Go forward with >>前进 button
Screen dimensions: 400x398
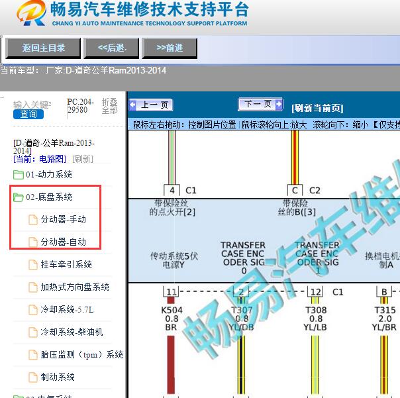(x=170, y=48)
